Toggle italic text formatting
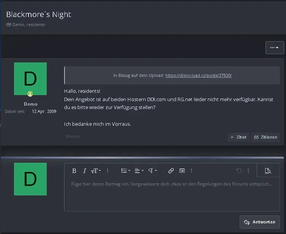The width and height of the screenshot is (286, 234). tap(85, 171)
